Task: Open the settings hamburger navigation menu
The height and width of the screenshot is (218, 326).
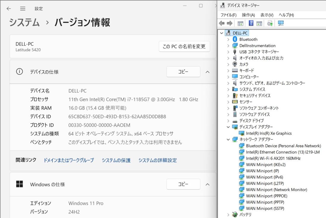Action: coord(23,9)
